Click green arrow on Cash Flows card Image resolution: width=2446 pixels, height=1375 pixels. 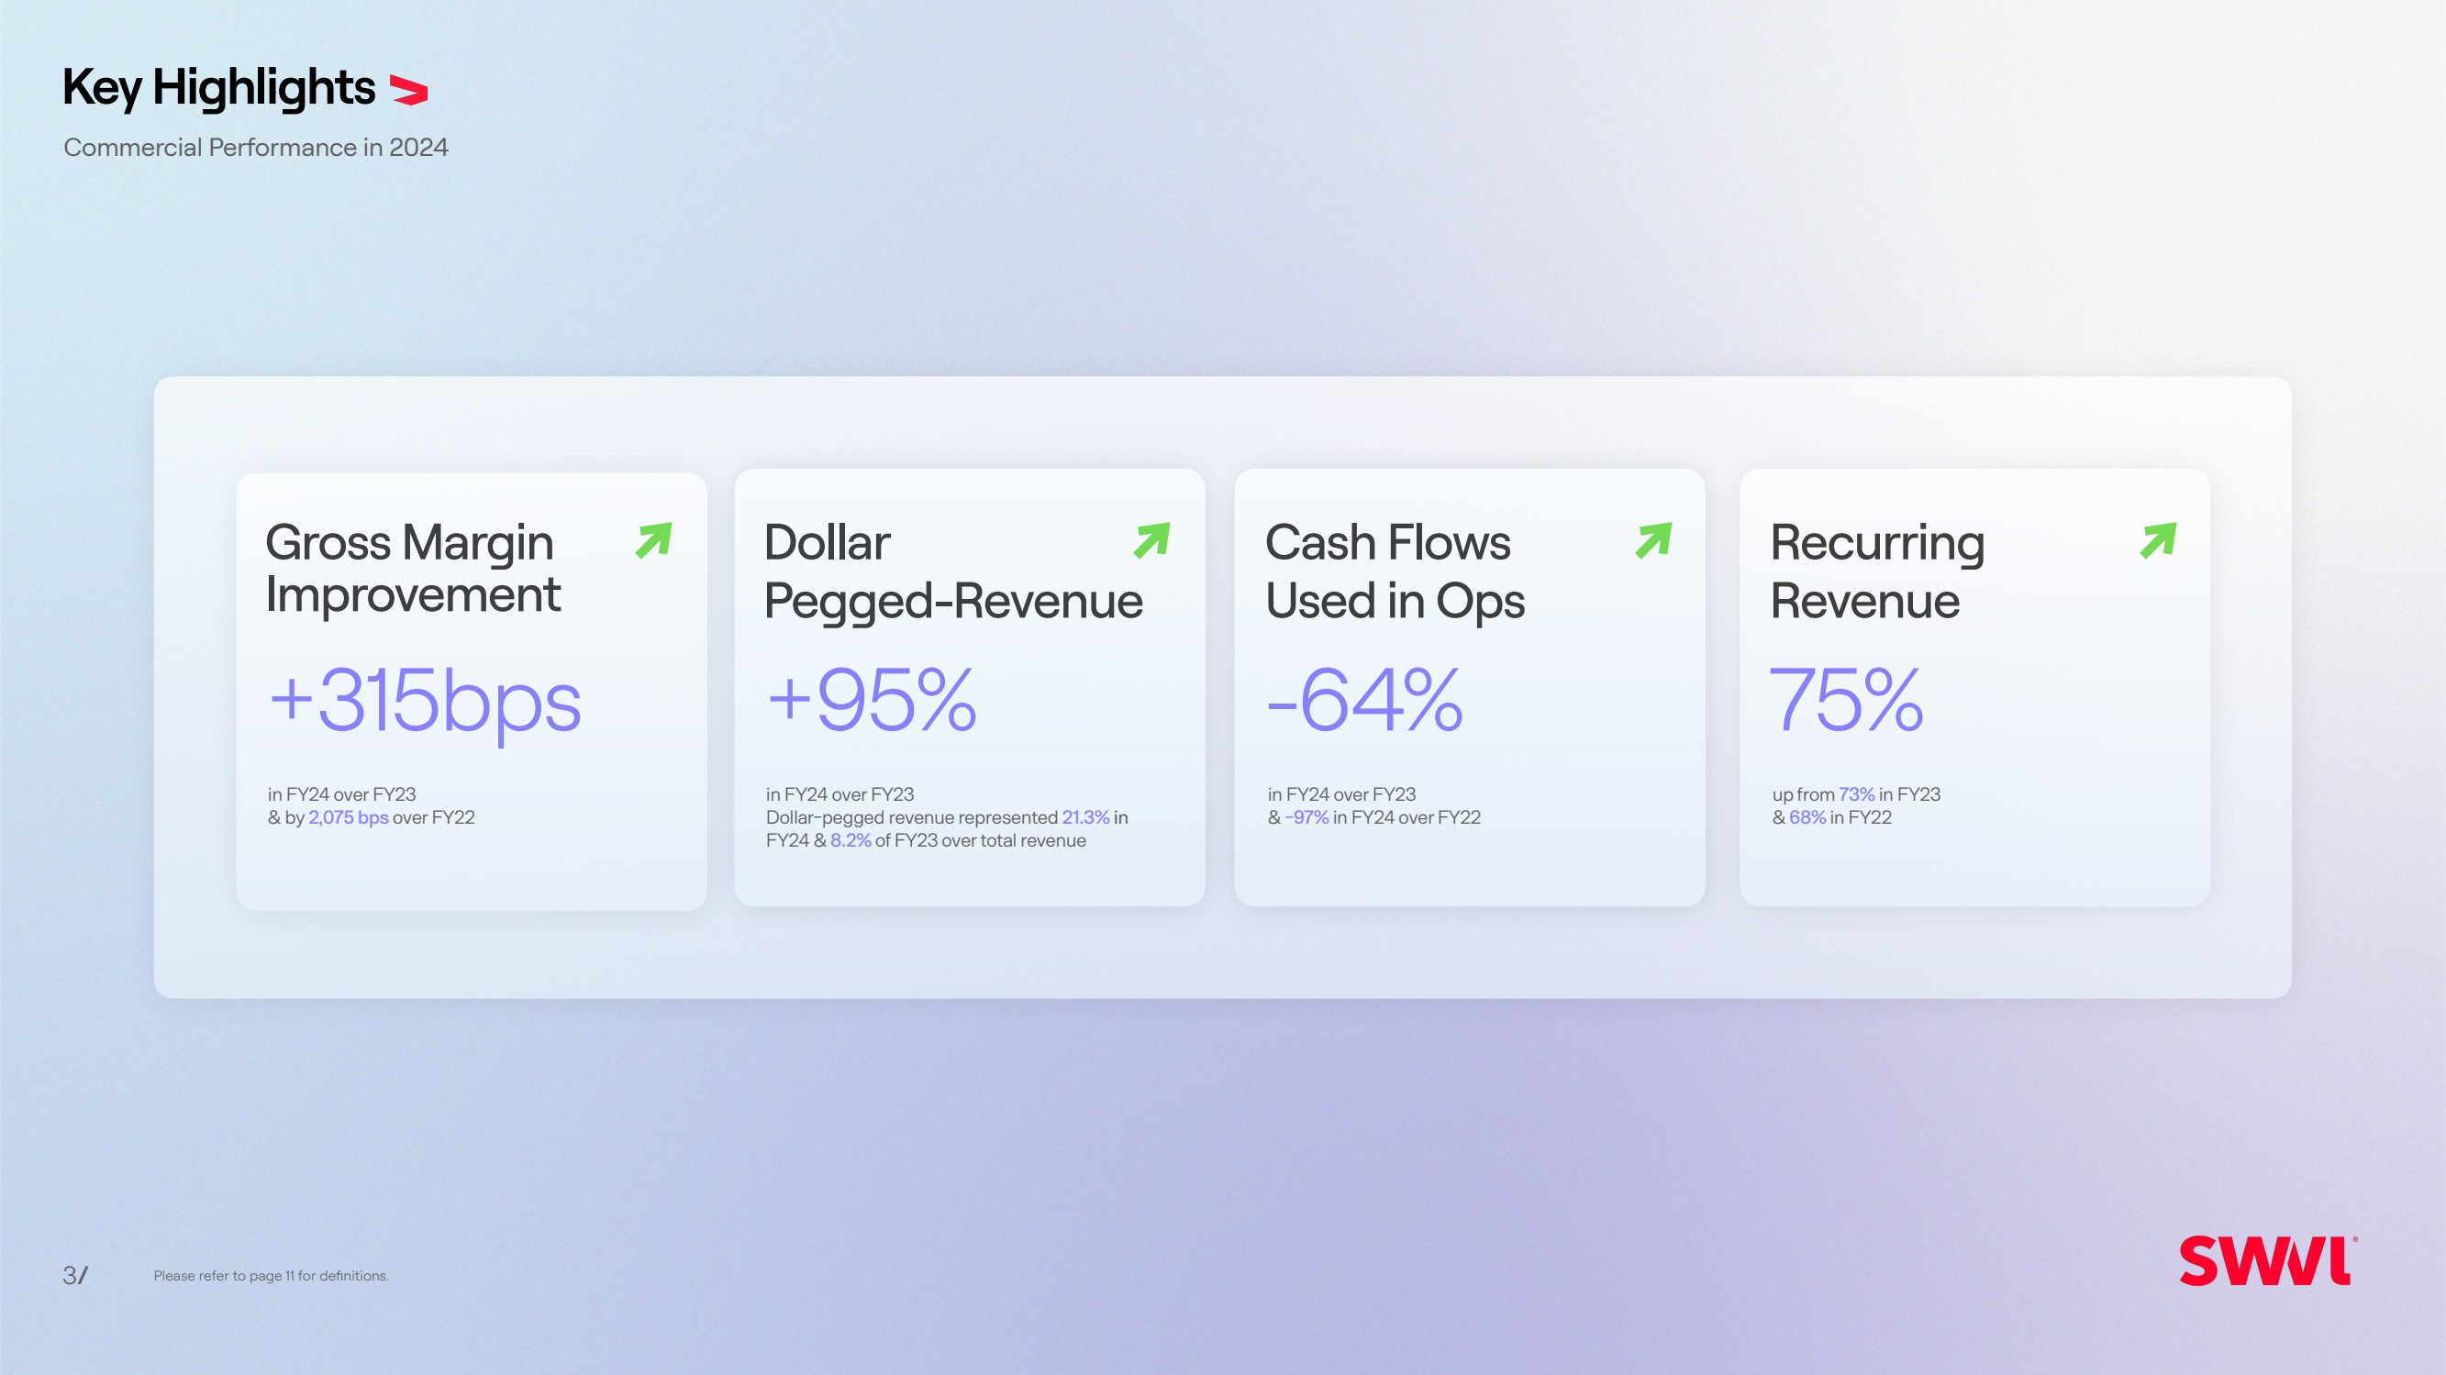pyautogui.click(x=1653, y=540)
